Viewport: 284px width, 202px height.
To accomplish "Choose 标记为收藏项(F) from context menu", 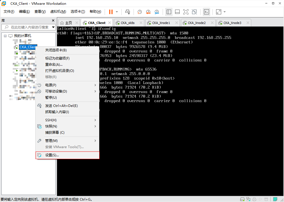I will point(67,58).
